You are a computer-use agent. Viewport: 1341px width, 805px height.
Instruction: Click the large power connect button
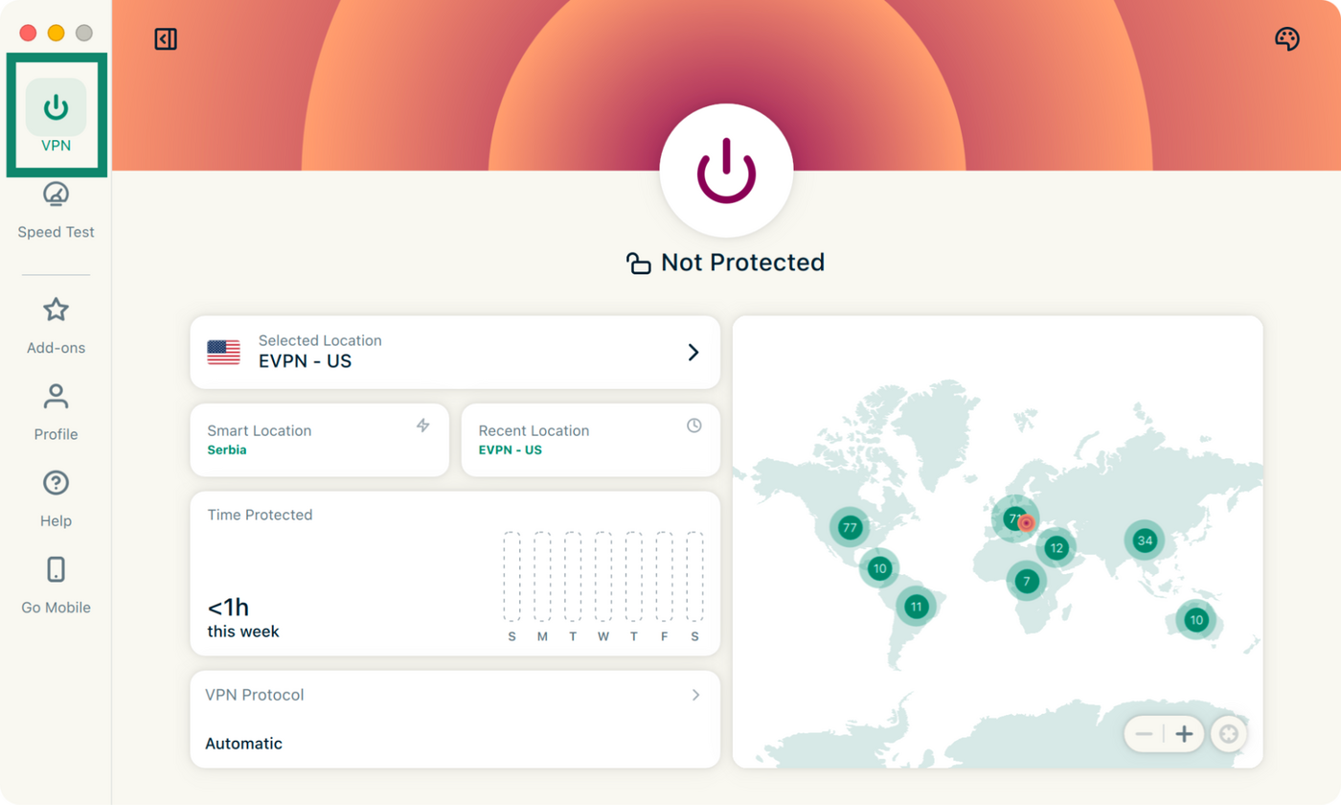[726, 170]
